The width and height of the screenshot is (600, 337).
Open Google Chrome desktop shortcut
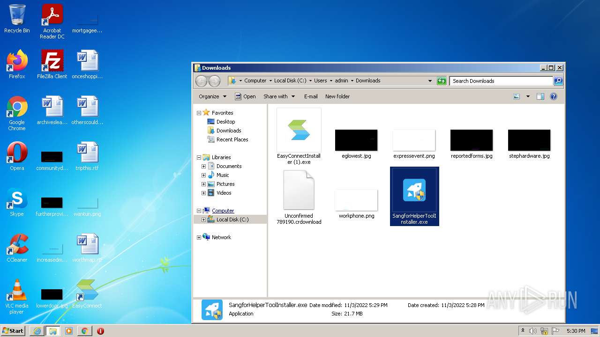17,113
